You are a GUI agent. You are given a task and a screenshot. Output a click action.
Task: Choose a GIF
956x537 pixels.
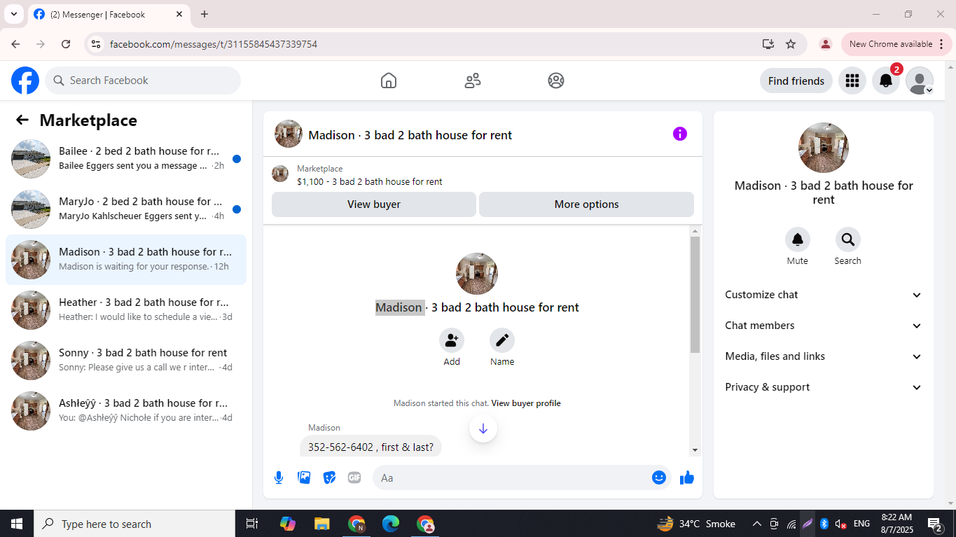pos(354,477)
